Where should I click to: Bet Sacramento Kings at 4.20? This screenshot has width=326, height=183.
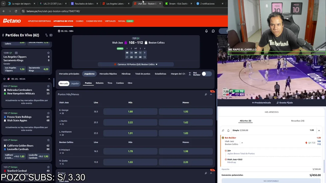tap(38, 69)
